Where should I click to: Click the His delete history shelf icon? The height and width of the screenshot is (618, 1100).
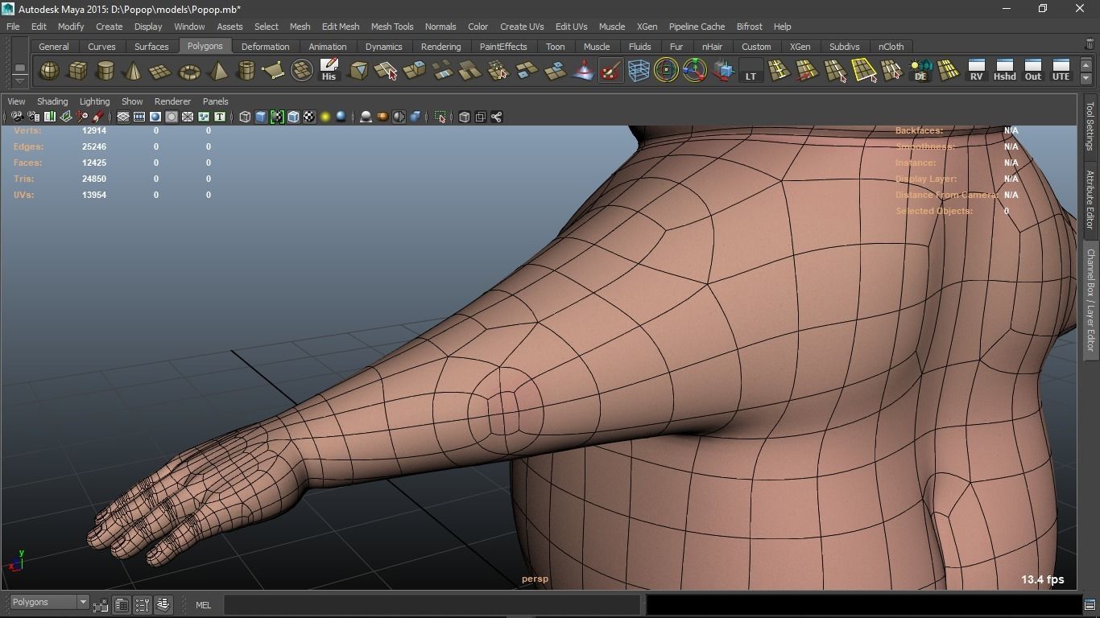click(x=329, y=71)
